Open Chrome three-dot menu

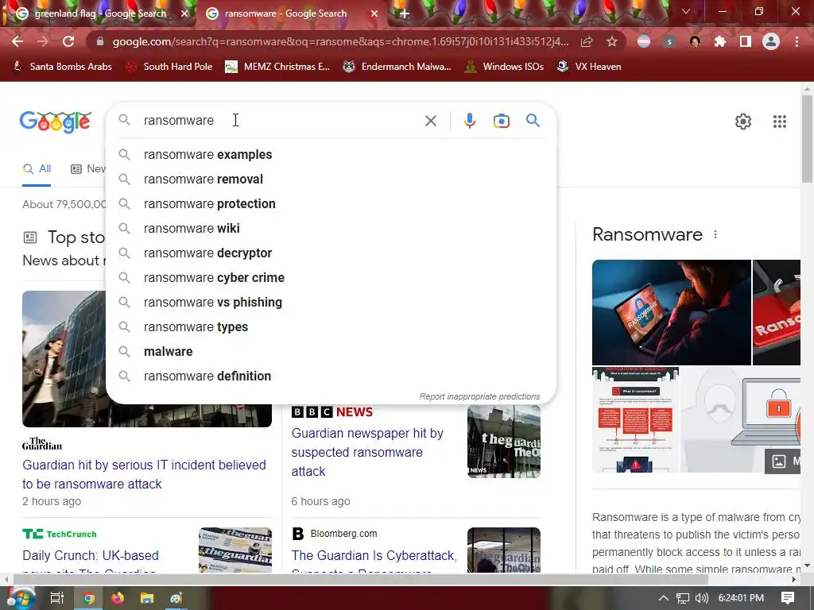click(797, 41)
